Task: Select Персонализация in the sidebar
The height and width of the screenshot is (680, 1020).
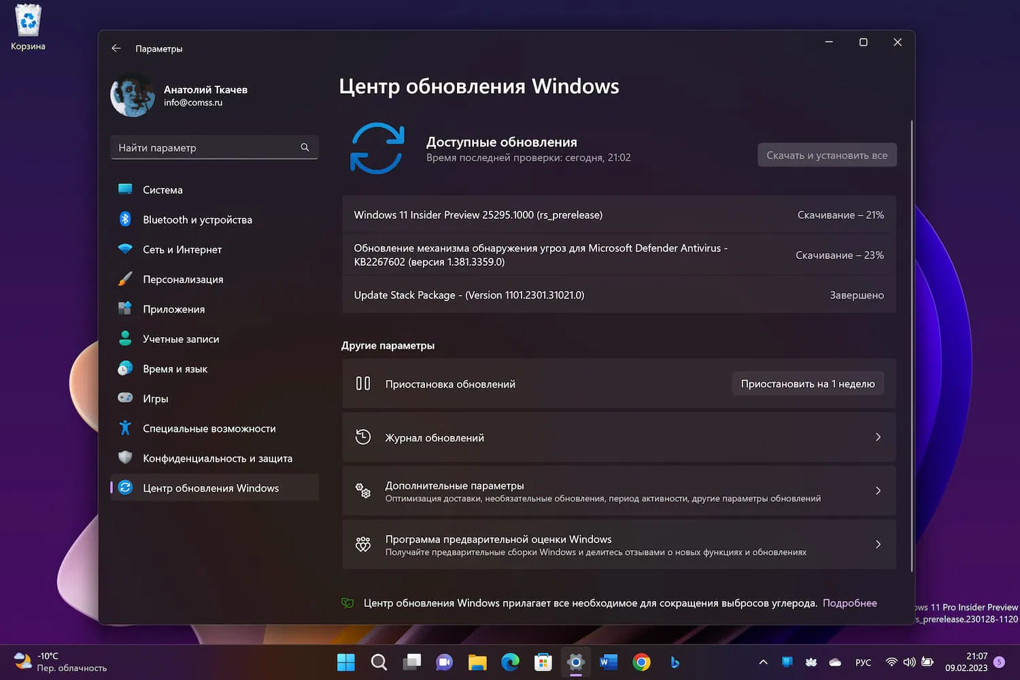Action: tap(182, 279)
